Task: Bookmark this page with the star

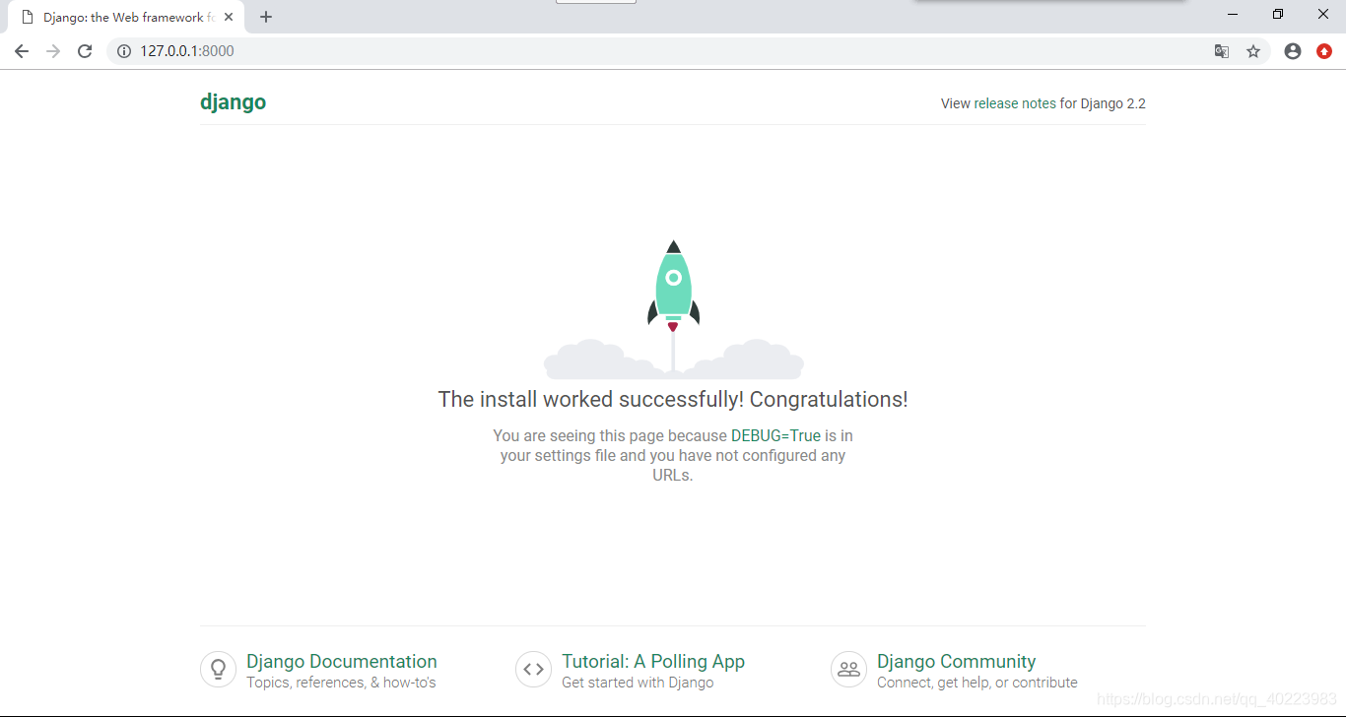Action: click(1253, 51)
